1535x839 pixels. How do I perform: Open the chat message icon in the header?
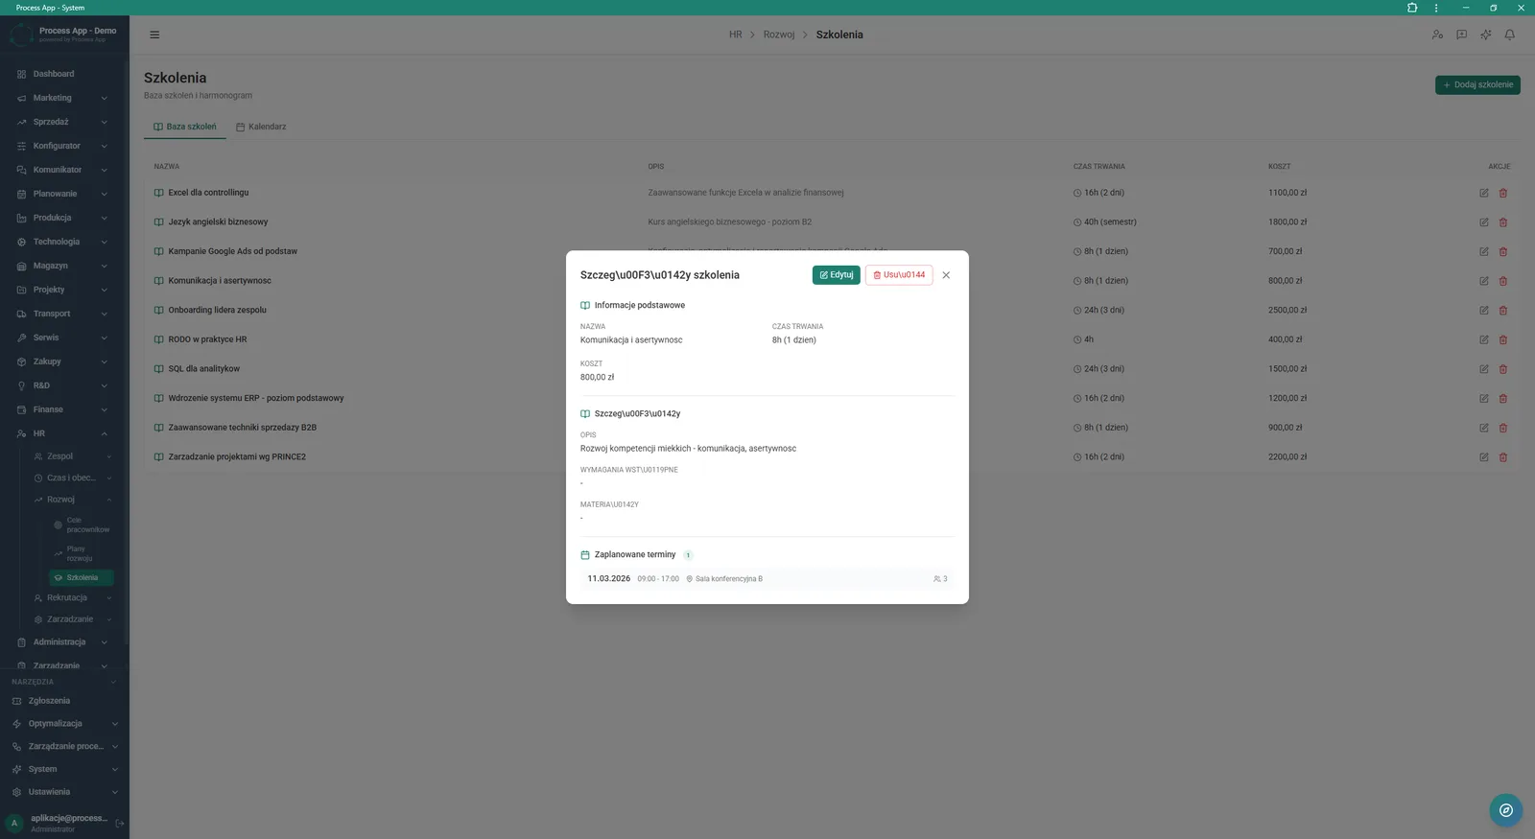[x=1461, y=35]
